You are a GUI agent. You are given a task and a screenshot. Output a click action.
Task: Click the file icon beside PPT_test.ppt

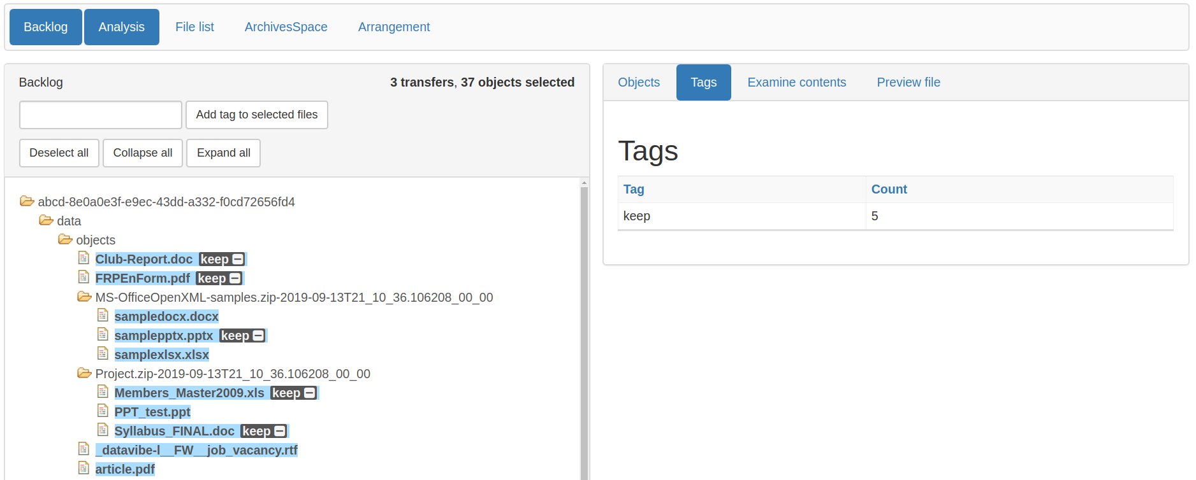[x=103, y=410]
